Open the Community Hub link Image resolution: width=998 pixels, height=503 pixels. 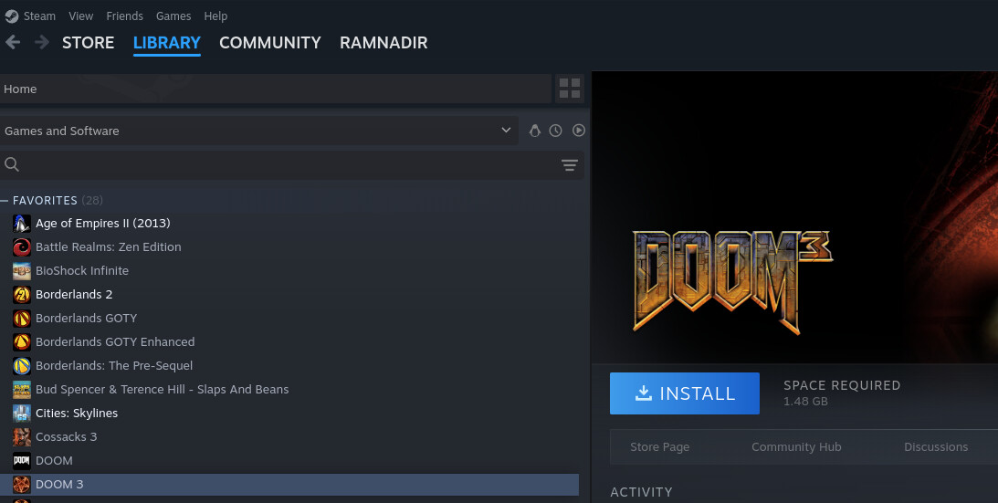796,446
